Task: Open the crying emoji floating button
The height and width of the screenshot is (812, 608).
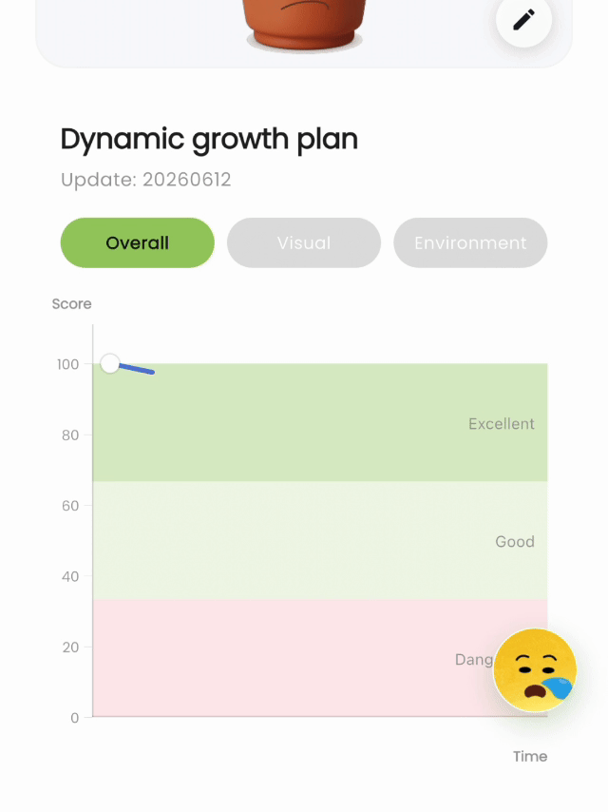Action: pos(535,670)
